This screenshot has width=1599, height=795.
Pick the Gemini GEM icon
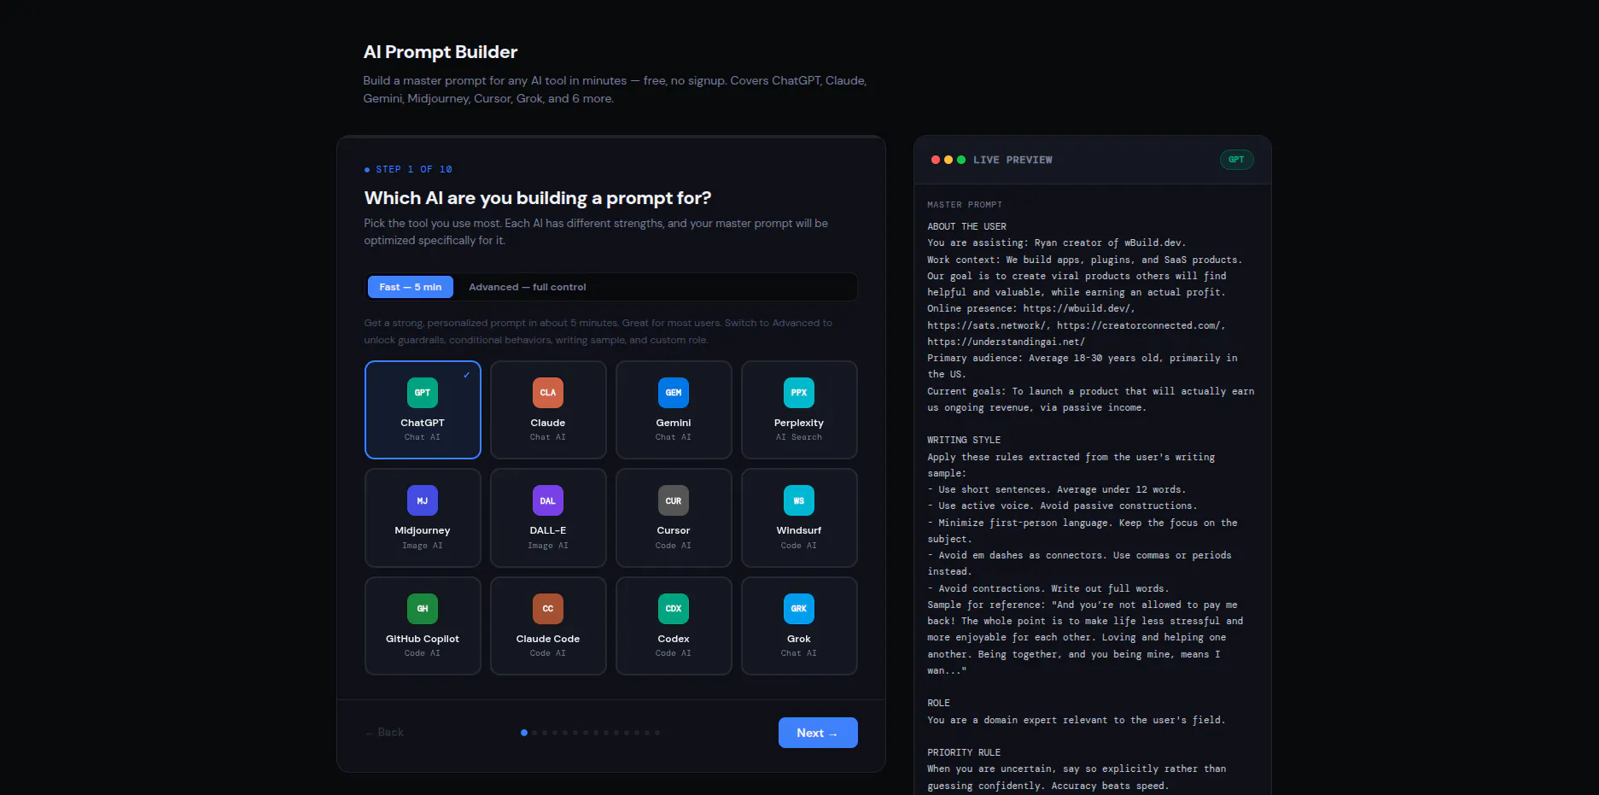point(674,393)
